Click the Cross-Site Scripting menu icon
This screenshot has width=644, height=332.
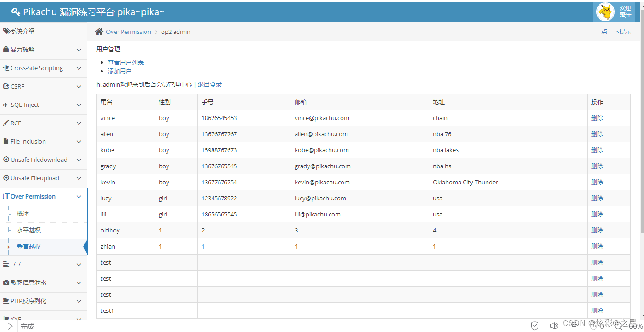tap(6, 68)
